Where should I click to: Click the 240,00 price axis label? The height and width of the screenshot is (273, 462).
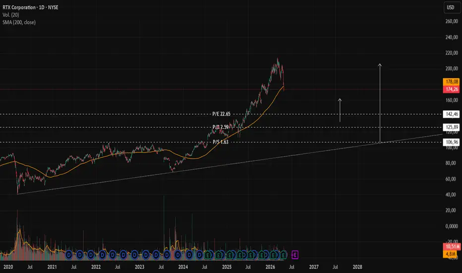(452, 37)
